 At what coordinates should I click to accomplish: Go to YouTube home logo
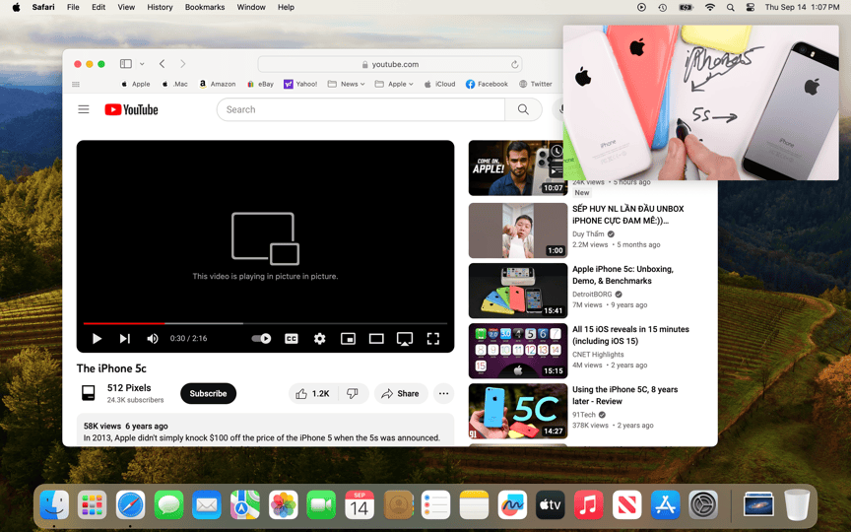[131, 109]
